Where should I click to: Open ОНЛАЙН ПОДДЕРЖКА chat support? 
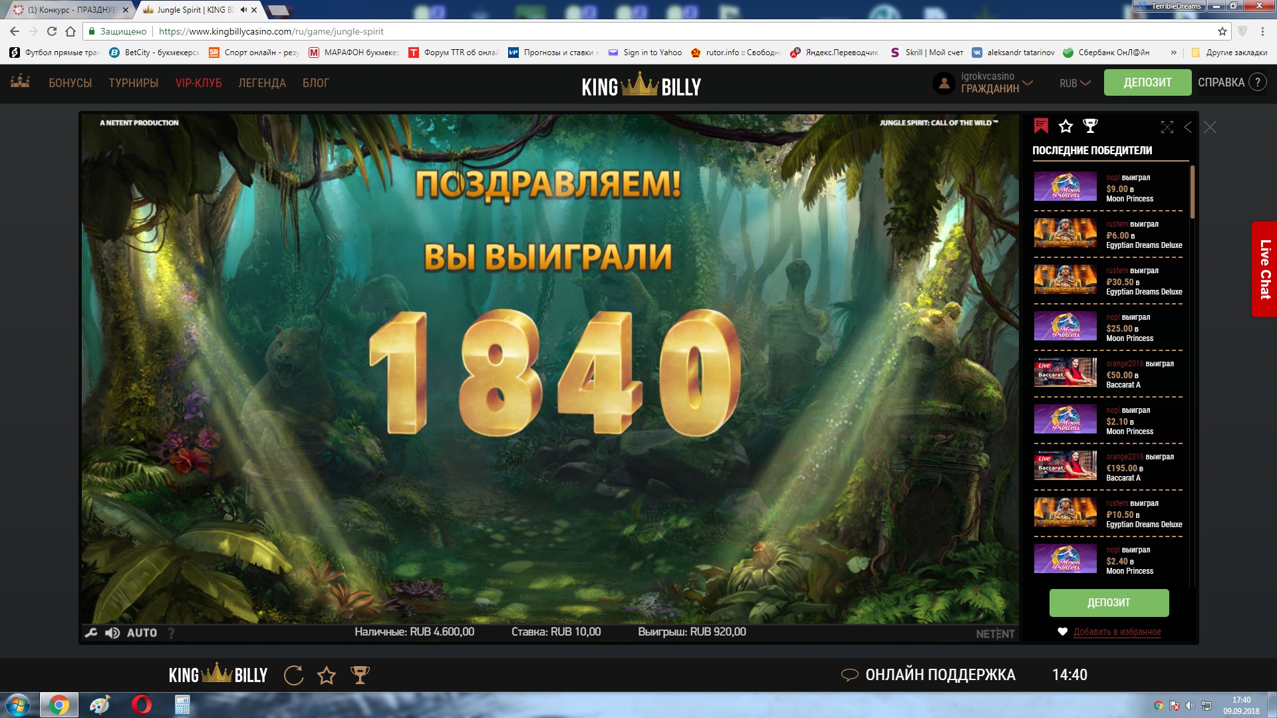(x=928, y=675)
